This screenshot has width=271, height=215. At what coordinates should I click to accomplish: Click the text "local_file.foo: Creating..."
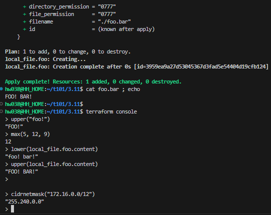pos(45,59)
